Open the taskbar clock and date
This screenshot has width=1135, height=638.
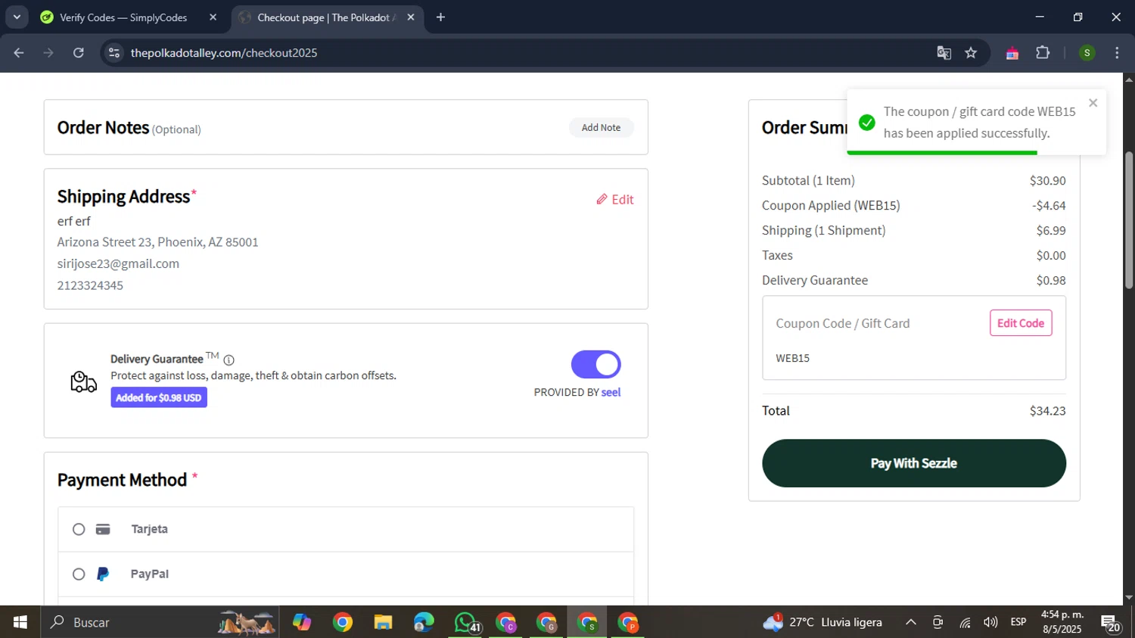coord(1062,622)
